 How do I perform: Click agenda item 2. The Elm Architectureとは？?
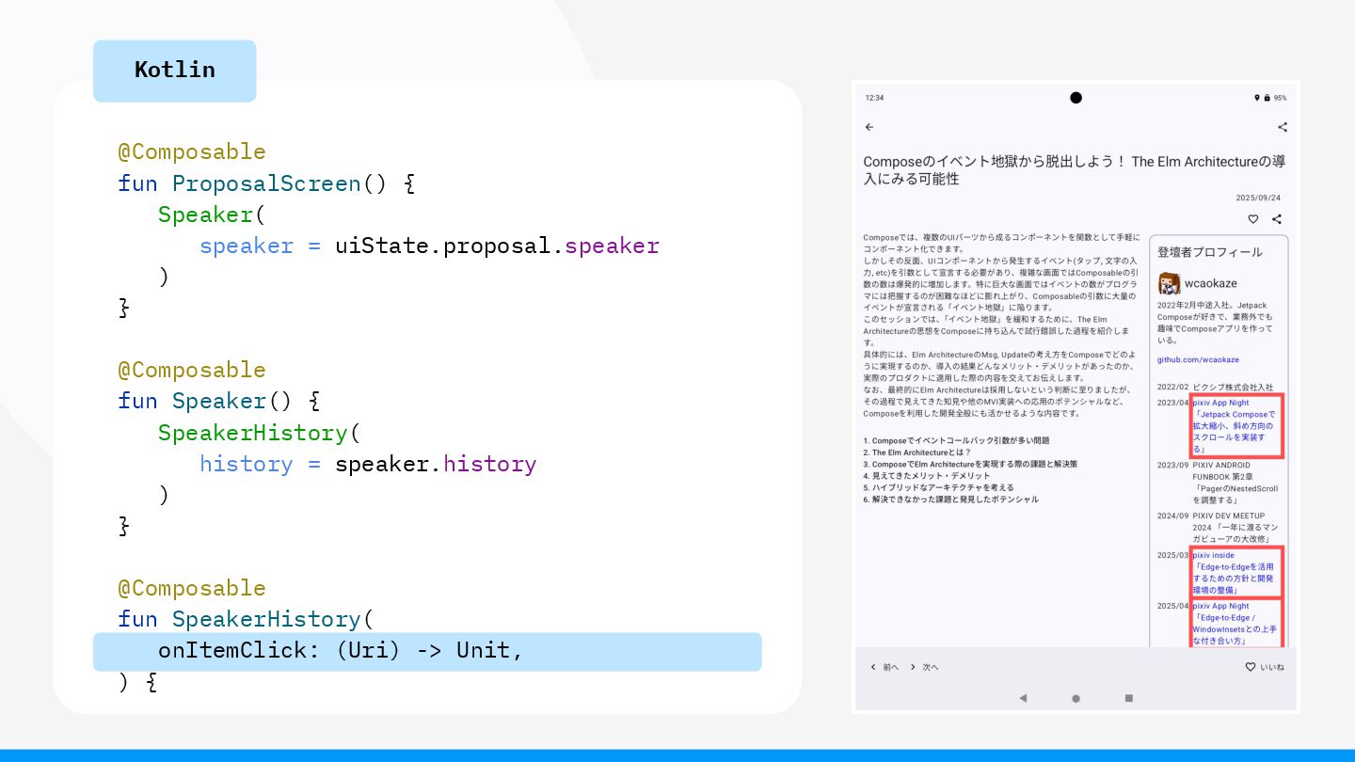coord(917,452)
